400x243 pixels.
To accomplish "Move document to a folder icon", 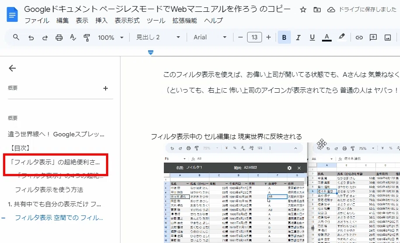I will [x=317, y=10].
